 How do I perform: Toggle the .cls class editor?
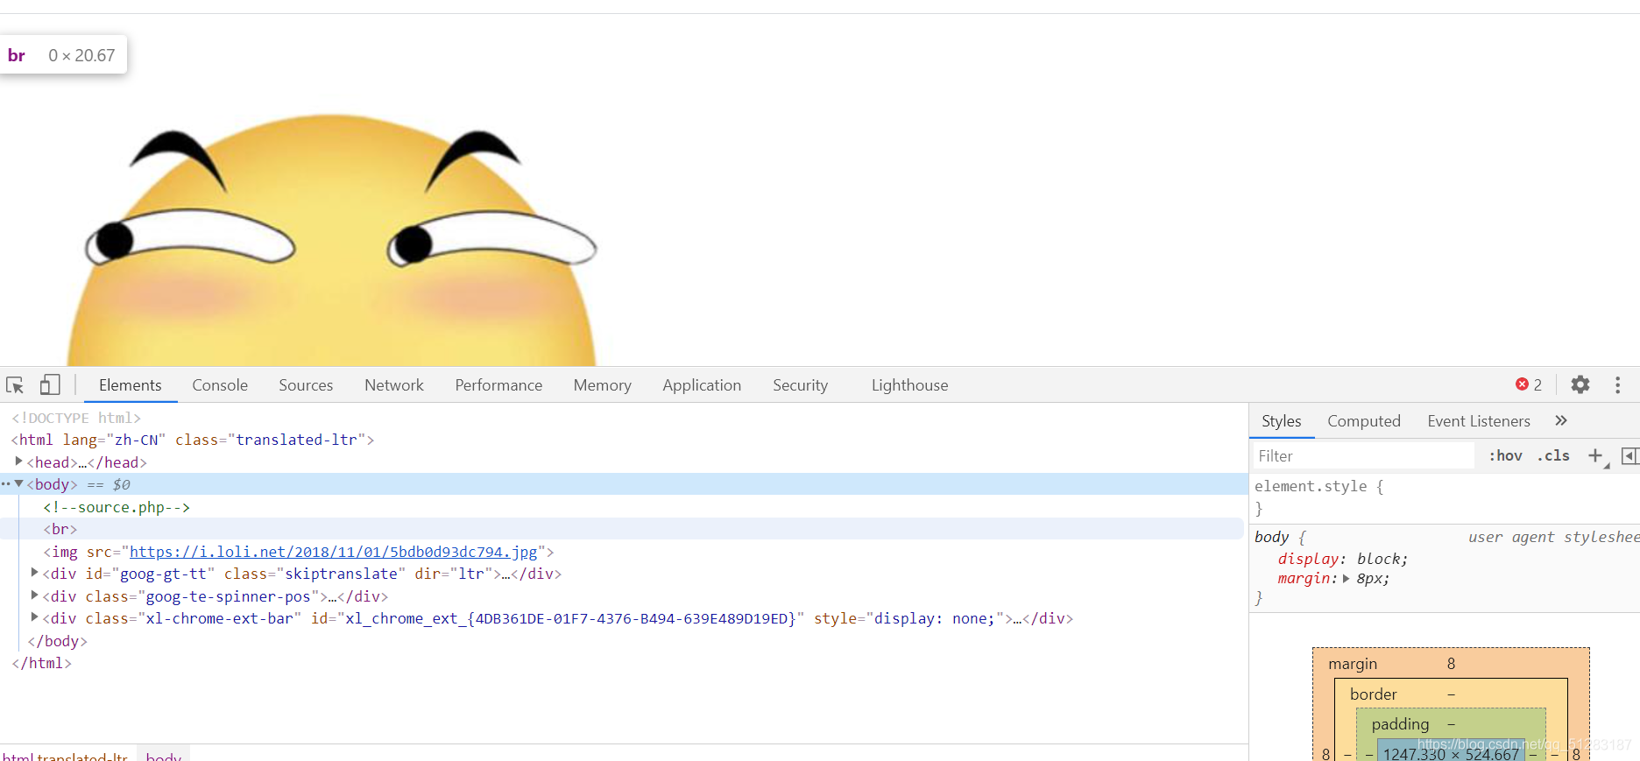click(x=1553, y=455)
